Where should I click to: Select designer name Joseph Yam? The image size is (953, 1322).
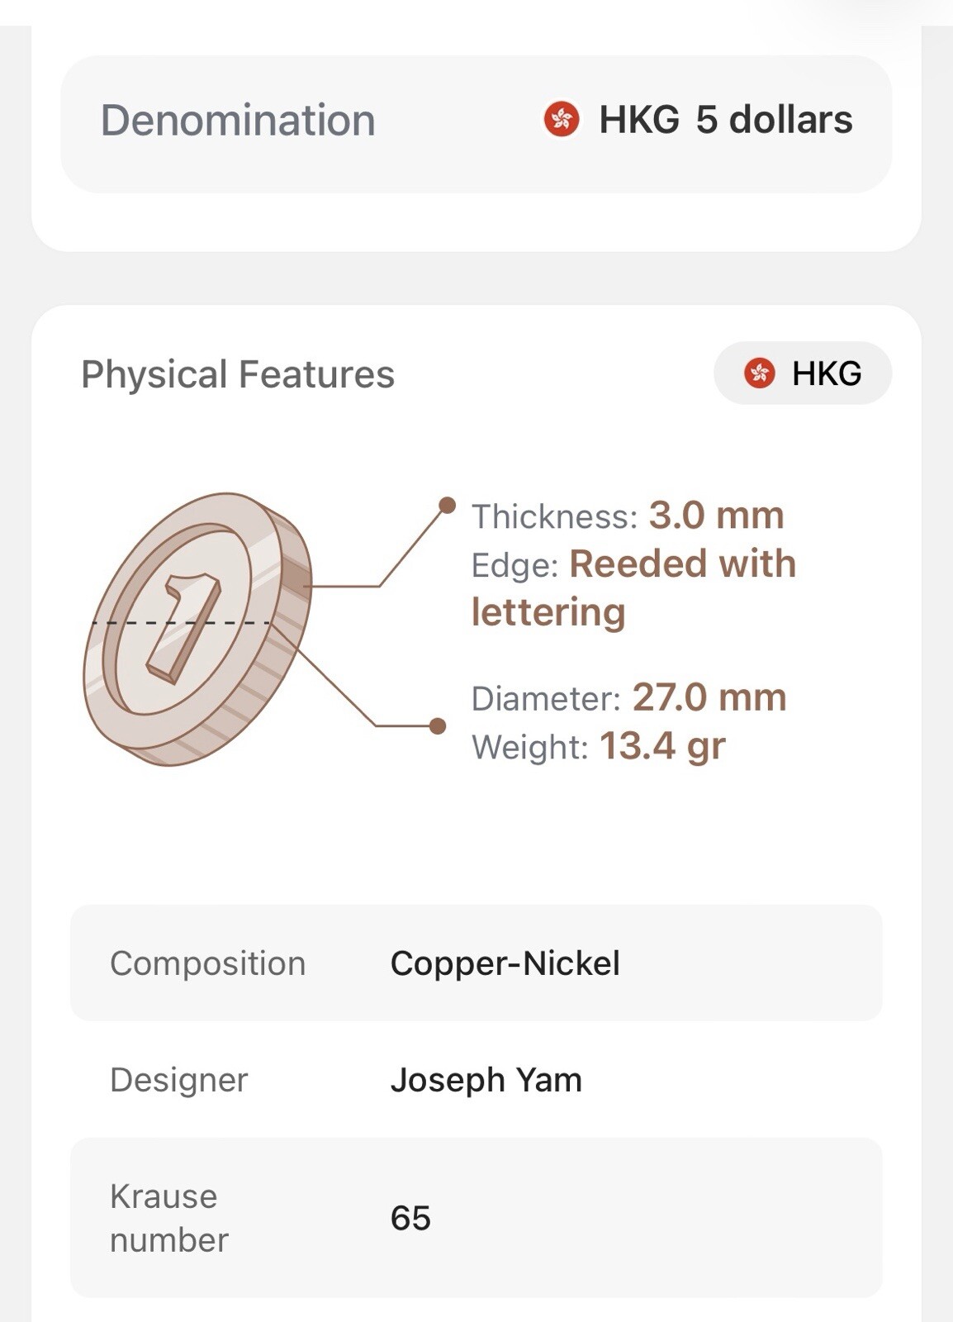click(486, 1080)
